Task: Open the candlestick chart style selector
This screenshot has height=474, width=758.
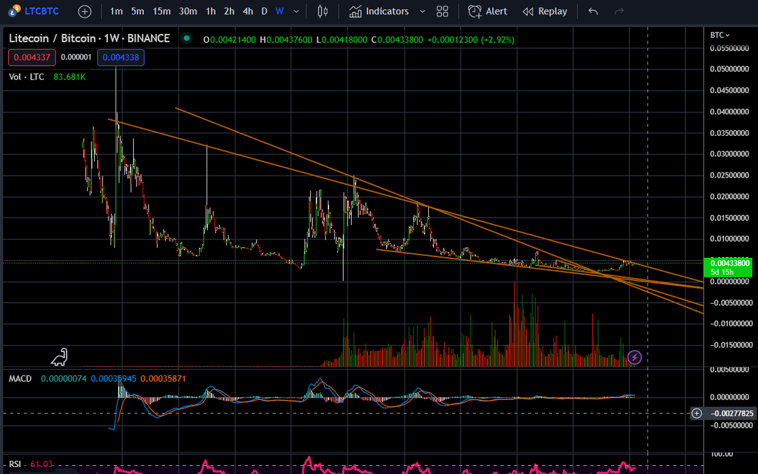Action: (323, 11)
